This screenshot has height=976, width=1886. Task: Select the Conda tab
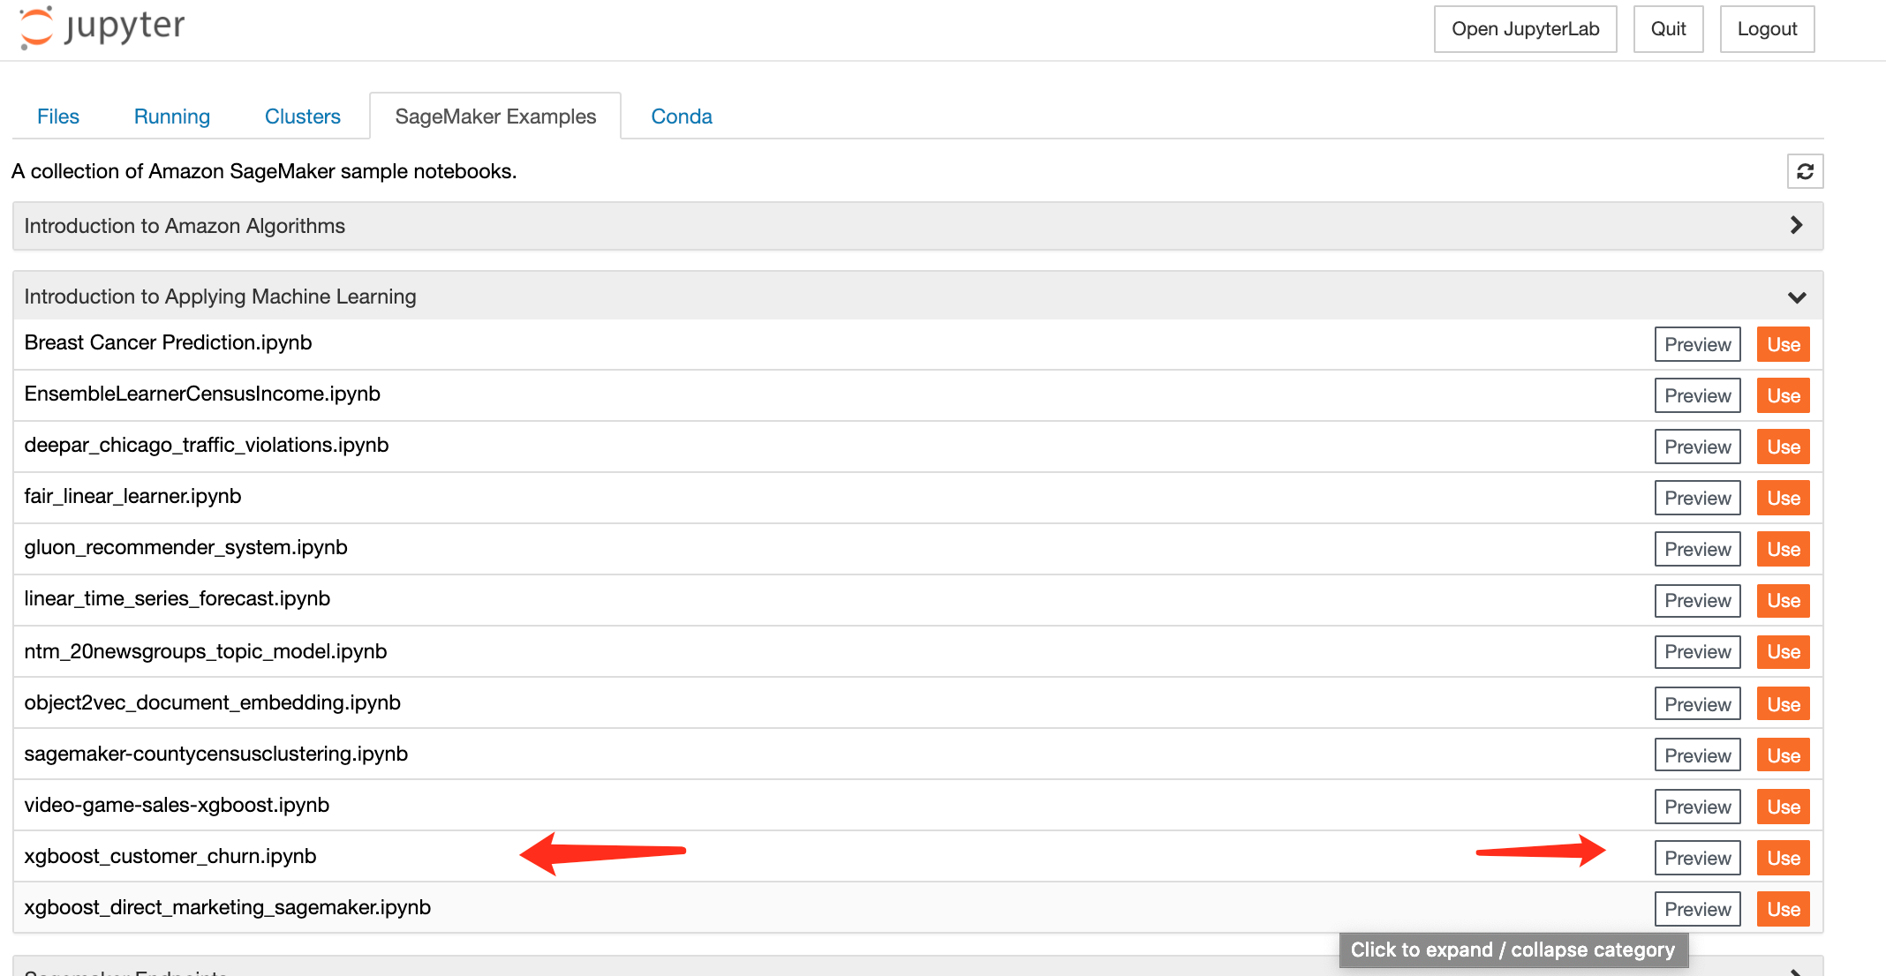(682, 116)
